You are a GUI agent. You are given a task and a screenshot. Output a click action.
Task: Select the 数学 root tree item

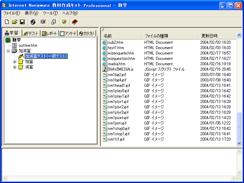click(17, 40)
